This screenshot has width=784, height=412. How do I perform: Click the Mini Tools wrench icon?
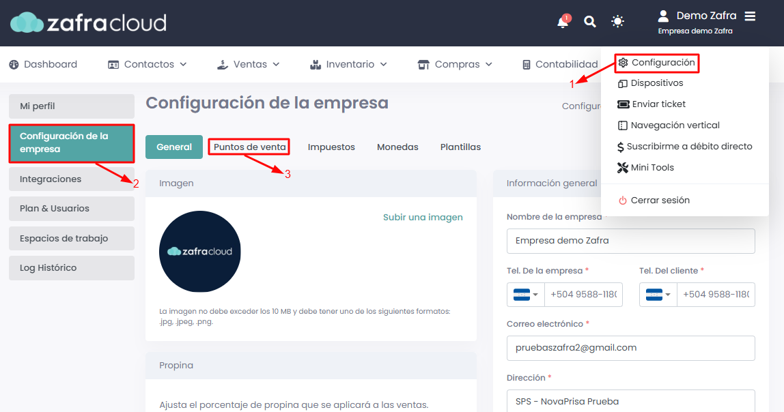point(623,168)
